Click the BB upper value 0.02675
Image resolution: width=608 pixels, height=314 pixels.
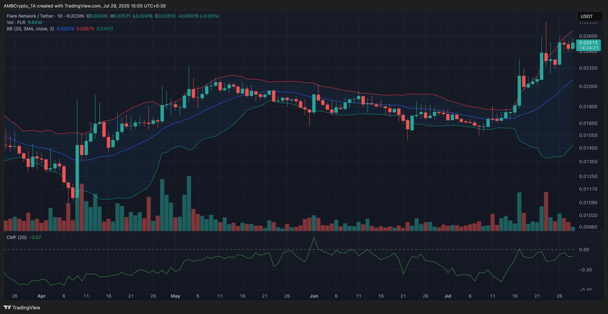[85, 29]
